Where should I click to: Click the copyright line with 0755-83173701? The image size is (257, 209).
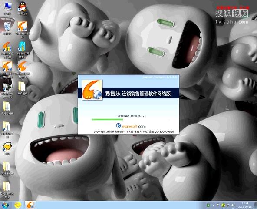click(x=134, y=132)
